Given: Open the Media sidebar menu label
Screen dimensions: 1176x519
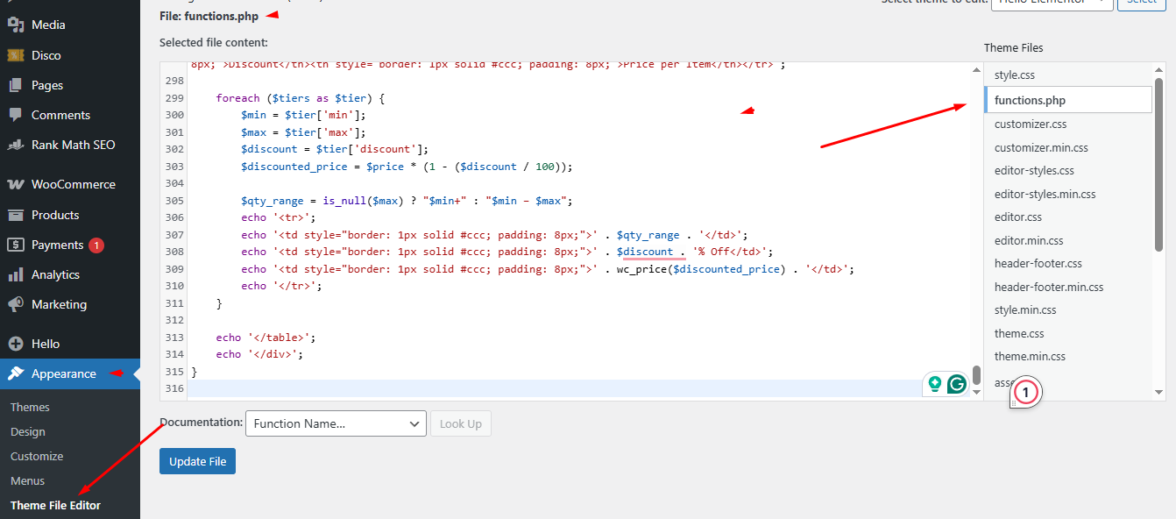Looking at the screenshot, I should [48, 25].
